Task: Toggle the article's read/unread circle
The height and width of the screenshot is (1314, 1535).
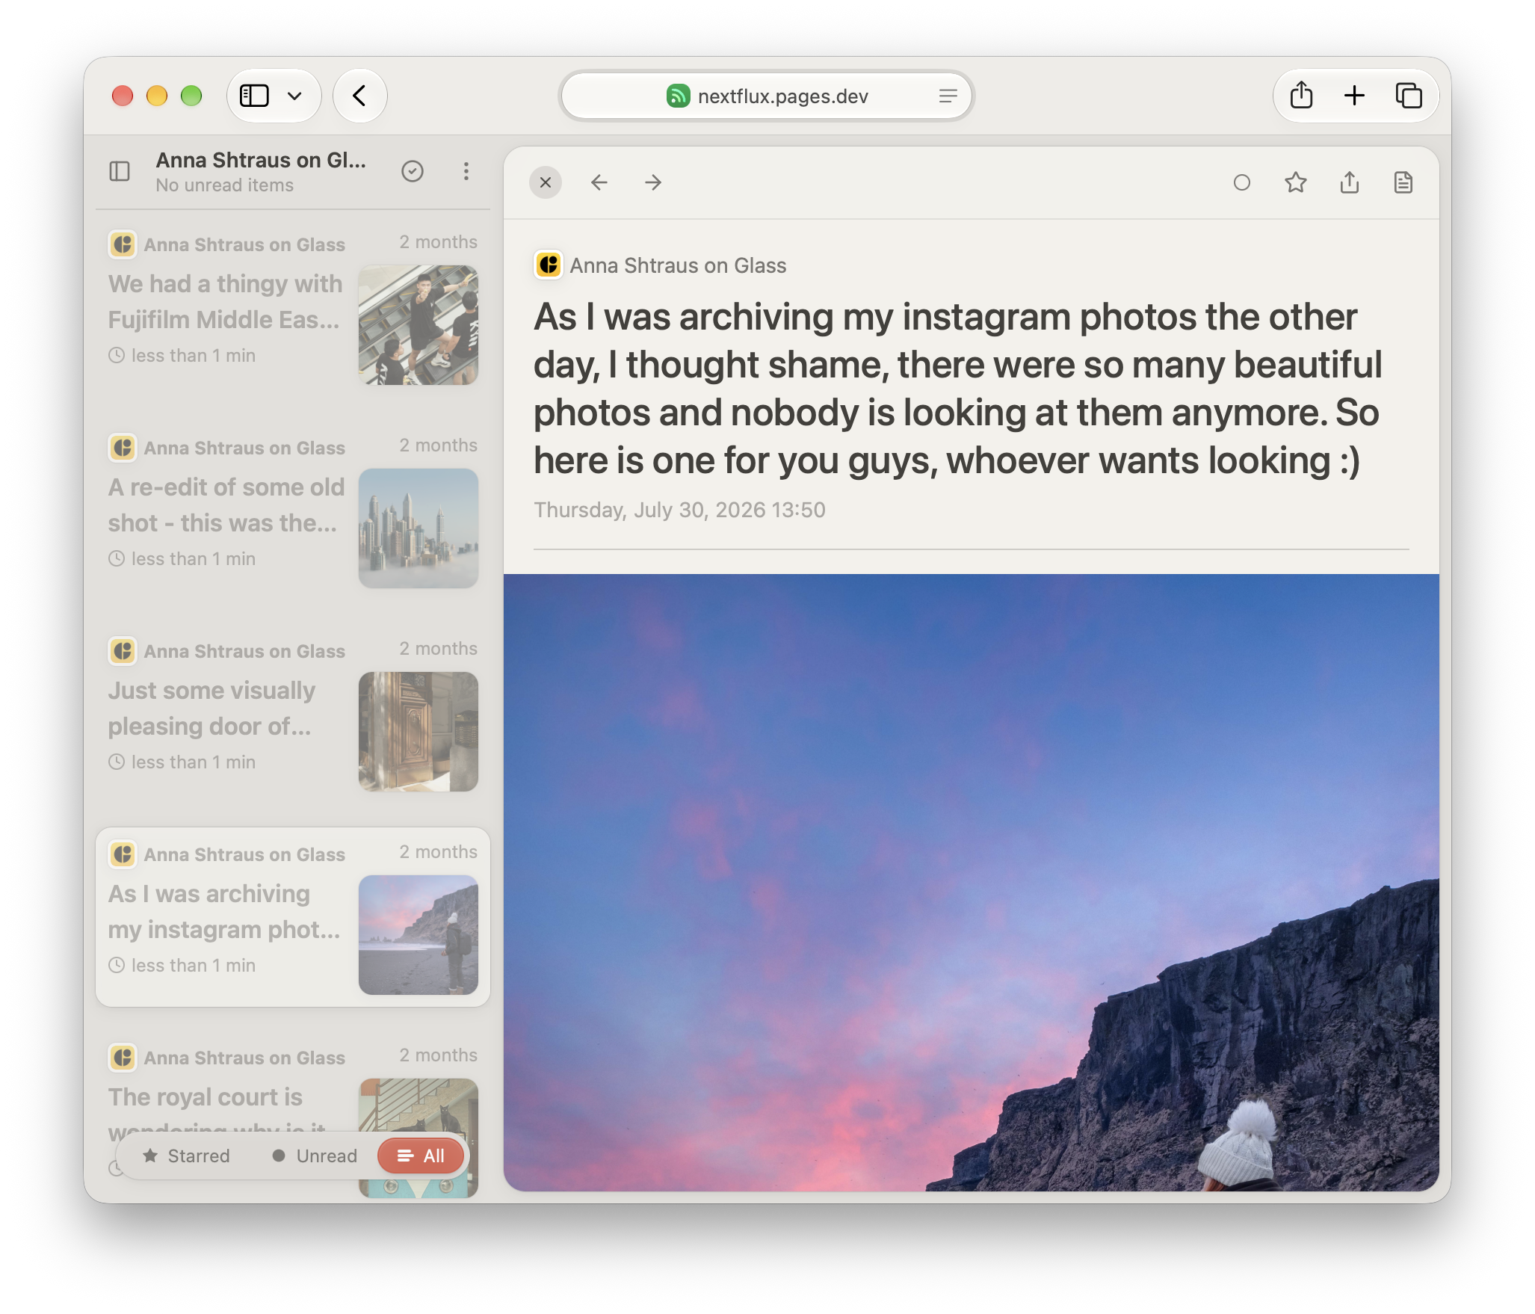Action: [x=1242, y=182]
